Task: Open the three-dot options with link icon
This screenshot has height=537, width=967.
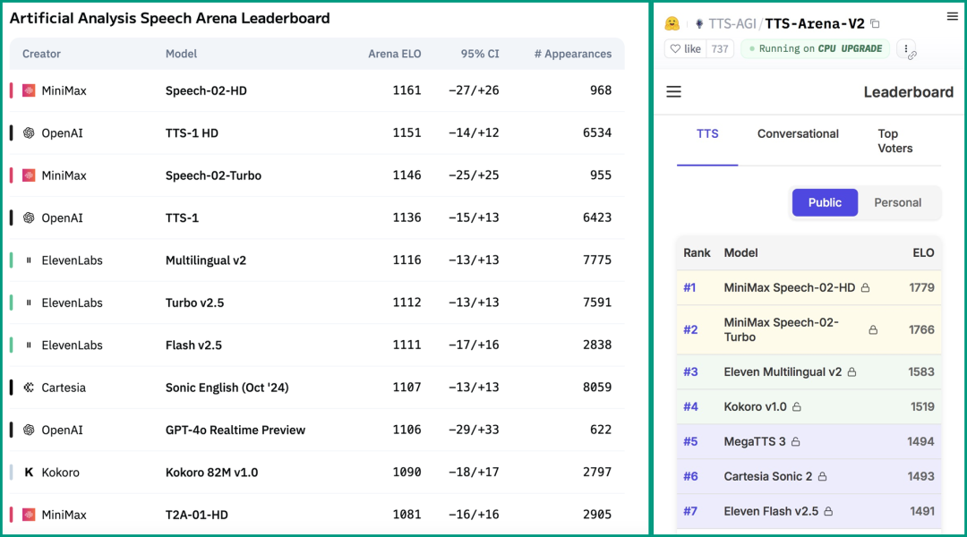Action: [906, 49]
